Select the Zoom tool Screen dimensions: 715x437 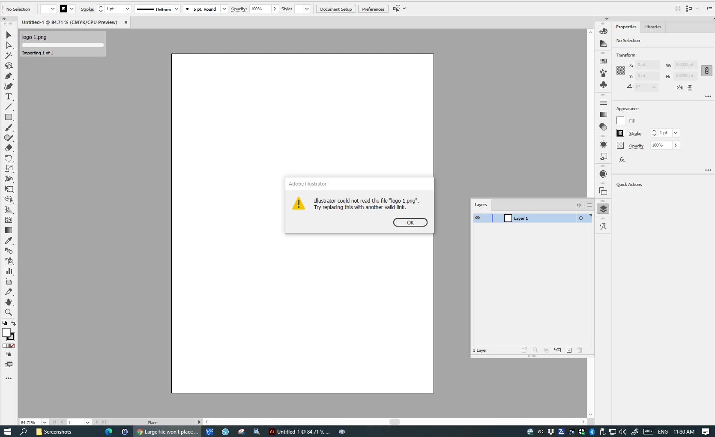click(9, 313)
